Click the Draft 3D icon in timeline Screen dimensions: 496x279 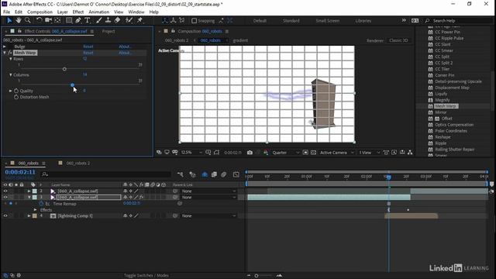(x=192, y=174)
